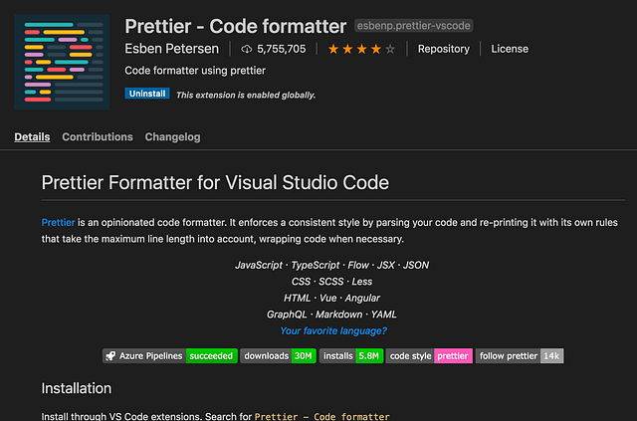This screenshot has width=637, height=421.
Task: Open the License link
Action: (x=510, y=49)
